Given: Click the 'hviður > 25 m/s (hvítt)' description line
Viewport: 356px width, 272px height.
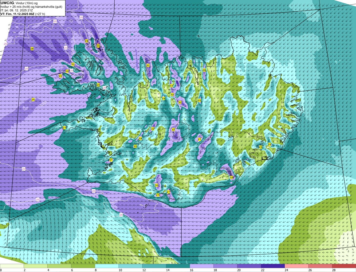Looking at the screenshot, I should pyautogui.click(x=31, y=6).
